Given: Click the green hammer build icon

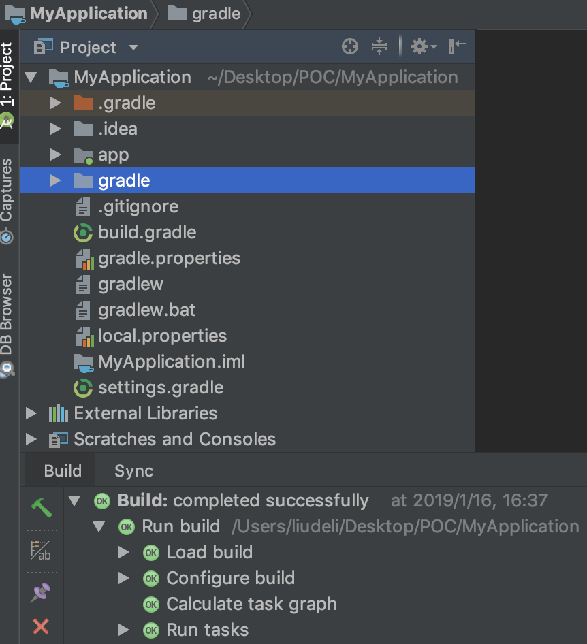Looking at the screenshot, I should [41, 507].
